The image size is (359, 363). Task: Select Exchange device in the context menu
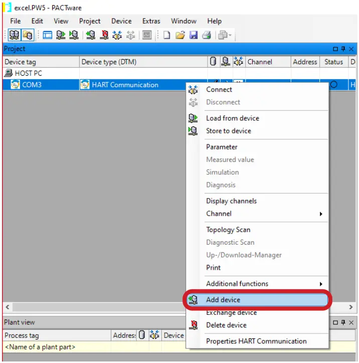tap(257, 312)
